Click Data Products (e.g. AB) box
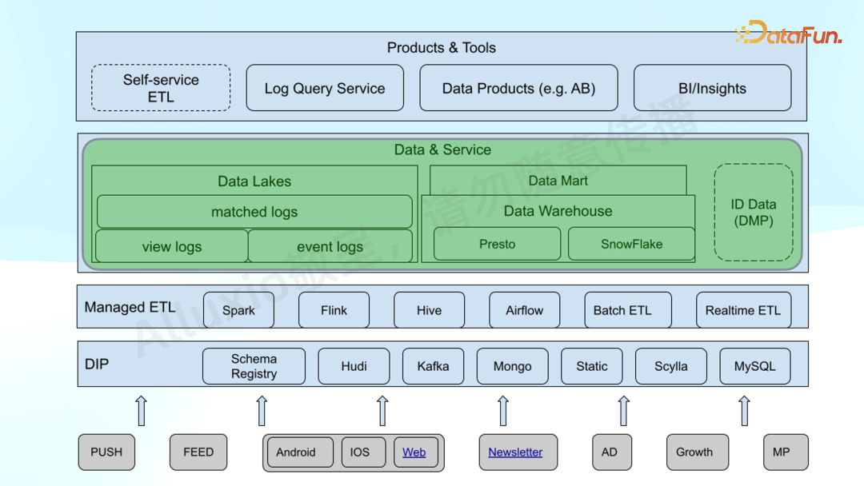This screenshot has width=864, height=486. tap(518, 89)
